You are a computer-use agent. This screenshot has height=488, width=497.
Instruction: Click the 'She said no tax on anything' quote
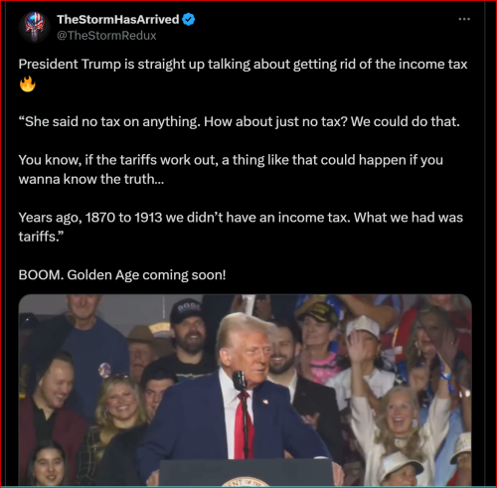coord(239,122)
